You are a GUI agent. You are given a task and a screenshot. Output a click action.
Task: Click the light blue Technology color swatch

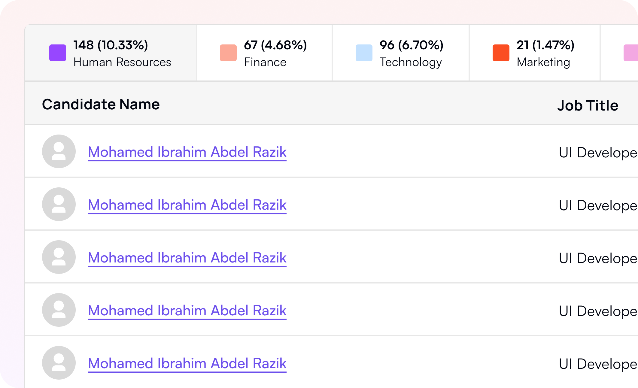pyautogui.click(x=364, y=53)
